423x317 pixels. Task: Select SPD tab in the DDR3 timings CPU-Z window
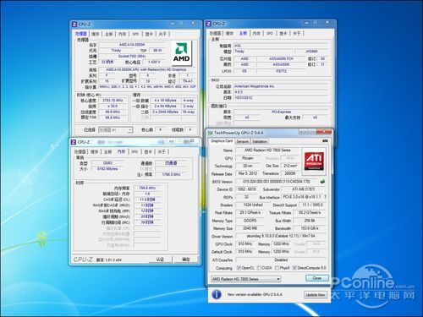[x=135, y=152]
